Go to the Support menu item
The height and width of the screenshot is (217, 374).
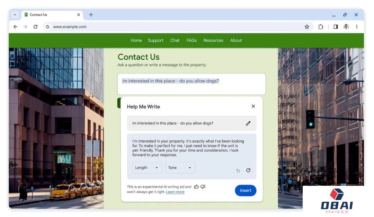click(155, 40)
